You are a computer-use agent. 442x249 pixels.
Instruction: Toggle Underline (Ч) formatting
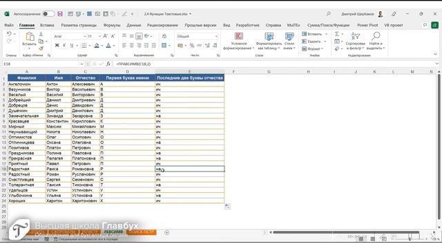pyautogui.click(x=72, y=46)
